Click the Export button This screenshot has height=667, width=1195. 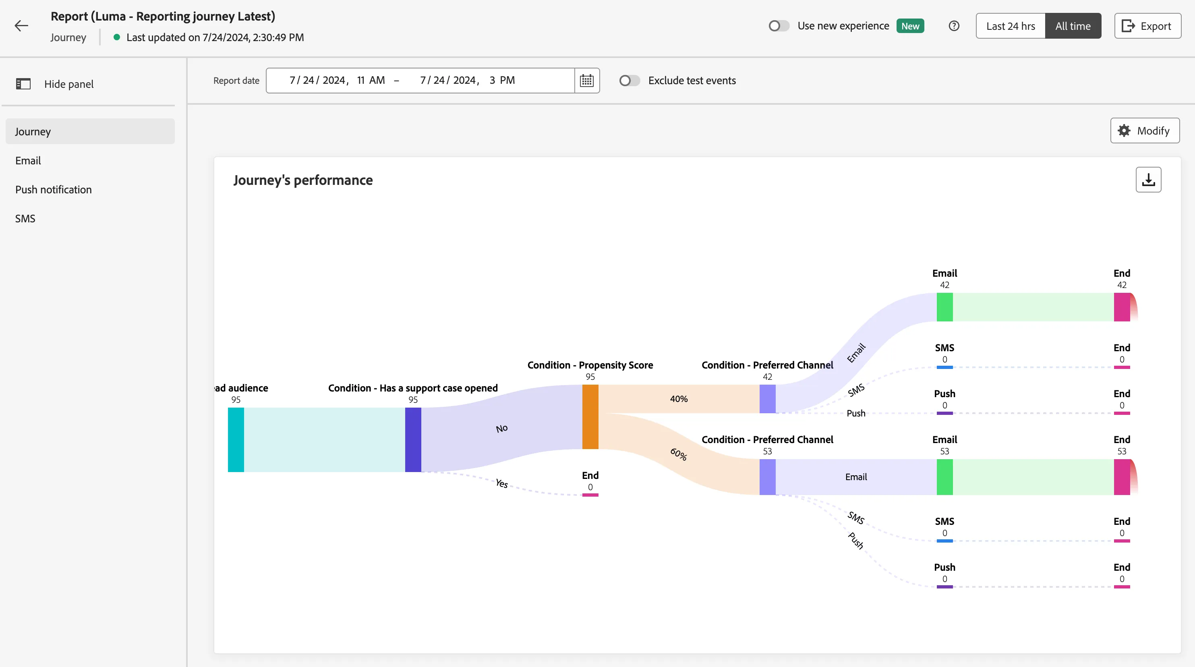coord(1148,26)
